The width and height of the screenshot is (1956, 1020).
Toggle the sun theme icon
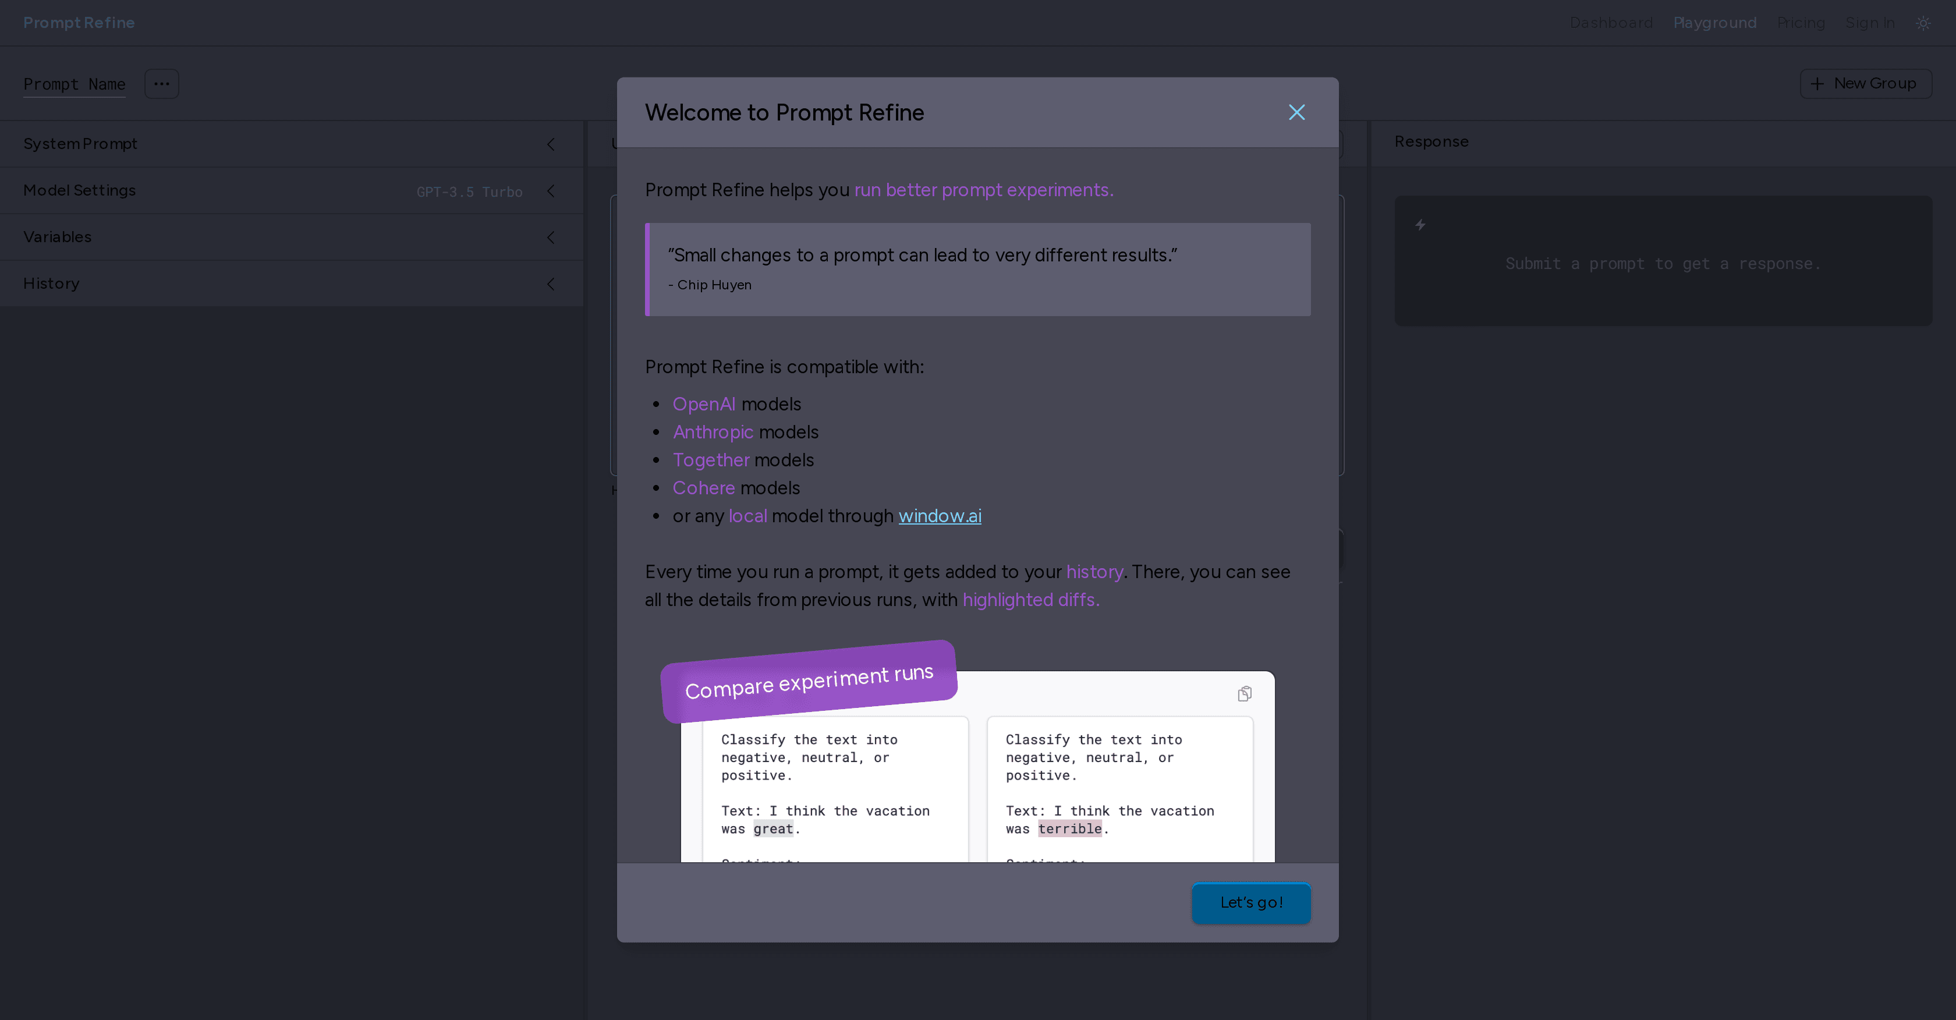click(x=1923, y=23)
